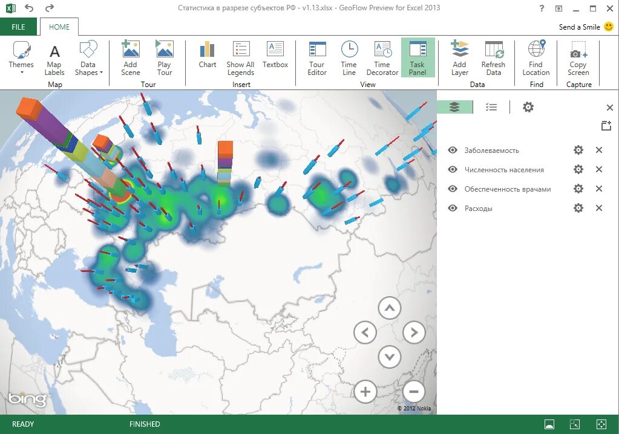This screenshot has width=619, height=434.
Task: Open Find Location
Action: (536, 57)
